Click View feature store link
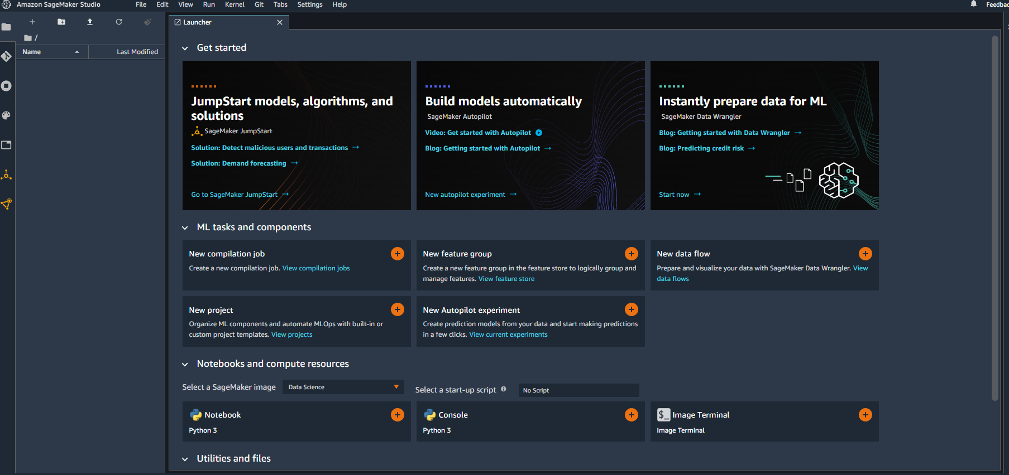Viewport: 1009px width, 475px height. 506,279
